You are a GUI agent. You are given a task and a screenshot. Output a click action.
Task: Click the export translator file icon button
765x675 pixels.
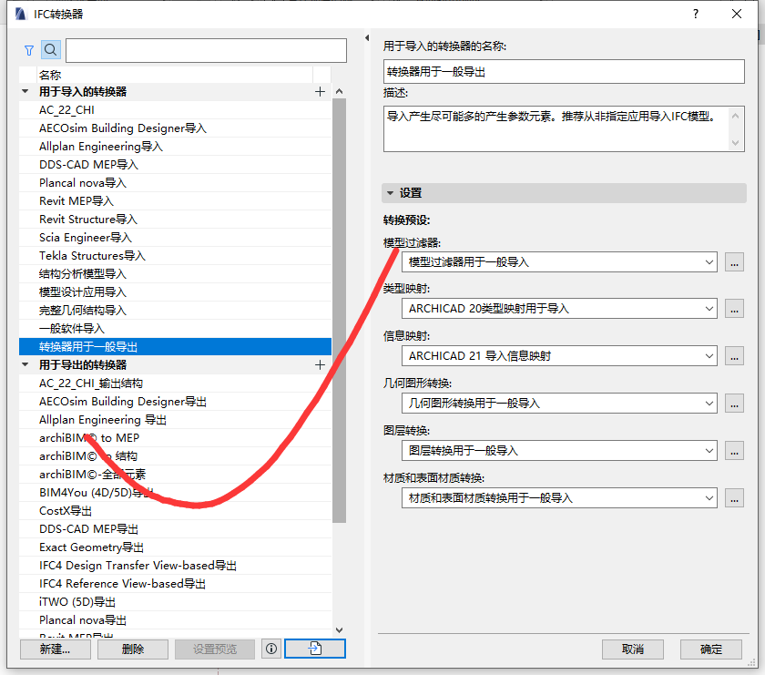[x=315, y=649]
